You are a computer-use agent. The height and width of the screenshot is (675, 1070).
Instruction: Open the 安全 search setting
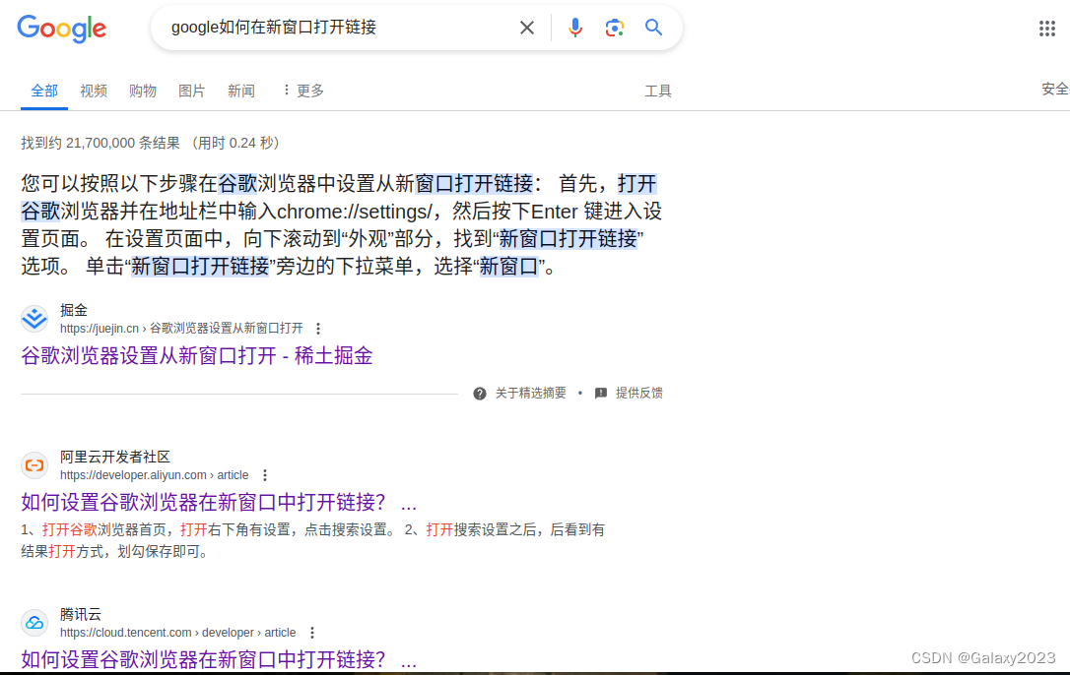pos(1055,90)
